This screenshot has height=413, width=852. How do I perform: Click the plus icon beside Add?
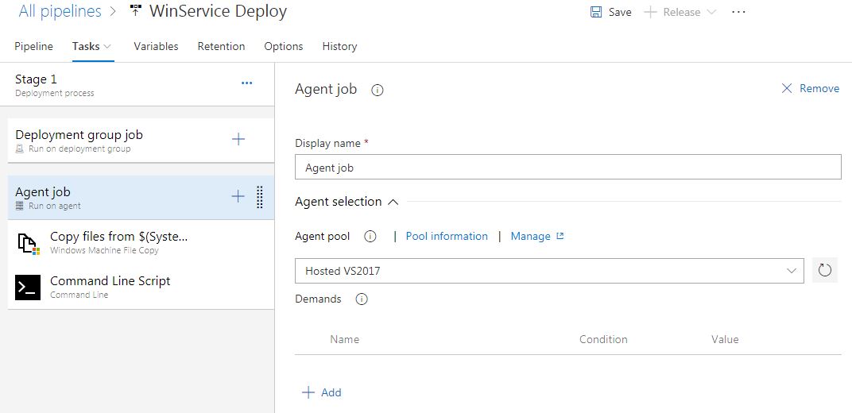coord(308,392)
